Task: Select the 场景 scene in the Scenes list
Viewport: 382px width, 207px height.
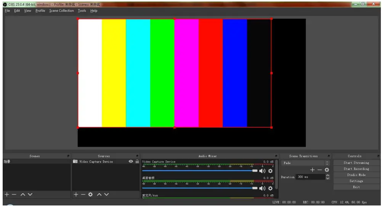Action: pos(37,161)
